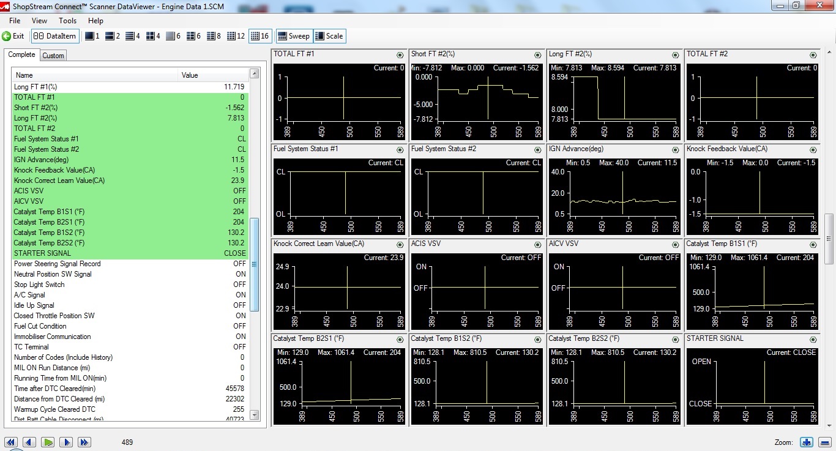Select the Long FT #1(%) row
Viewport: 836px width, 451px height.
pyautogui.click(x=131, y=87)
